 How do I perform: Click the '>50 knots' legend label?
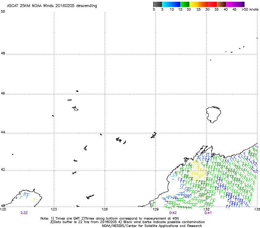tap(250, 9)
